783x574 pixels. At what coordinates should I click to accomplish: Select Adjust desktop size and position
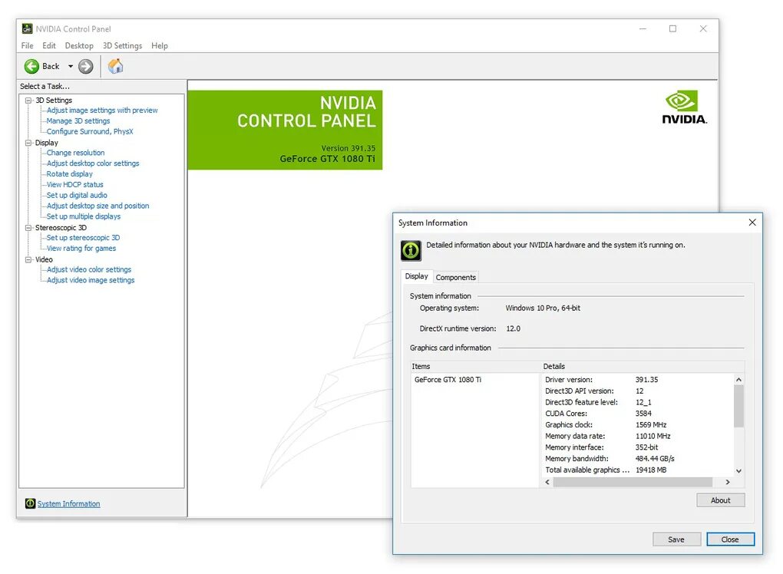pos(98,206)
